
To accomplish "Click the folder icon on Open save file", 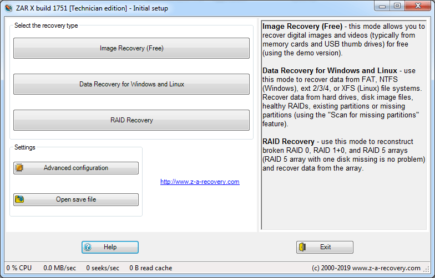I will pyautogui.click(x=19, y=199).
